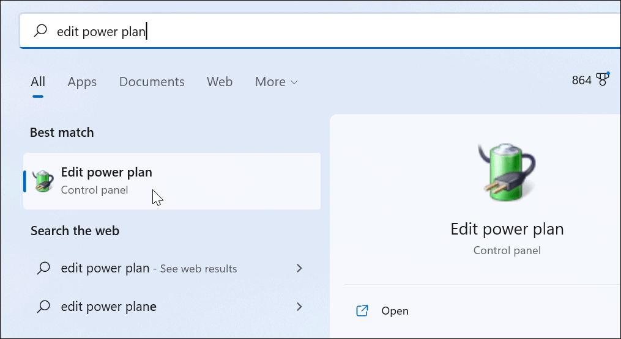Switch to the Apps tab

tap(82, 82)
